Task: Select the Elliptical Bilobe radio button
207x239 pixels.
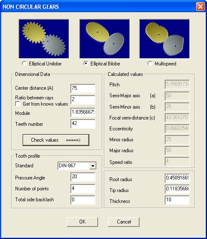Action: click(x=86, y=63)
